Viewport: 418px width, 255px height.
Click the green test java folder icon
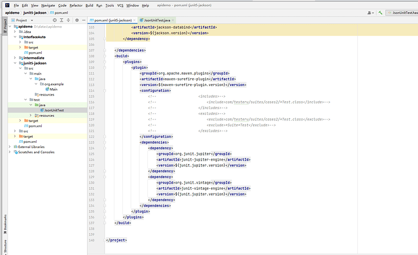coord(37,105)
